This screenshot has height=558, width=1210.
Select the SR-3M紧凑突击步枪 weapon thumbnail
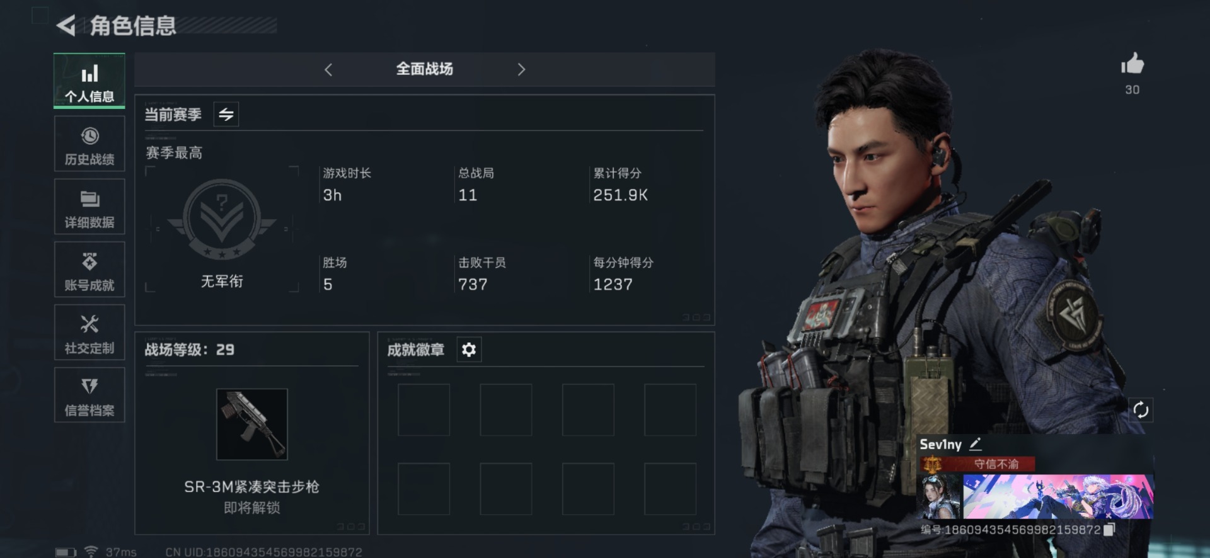coord(252,424)
